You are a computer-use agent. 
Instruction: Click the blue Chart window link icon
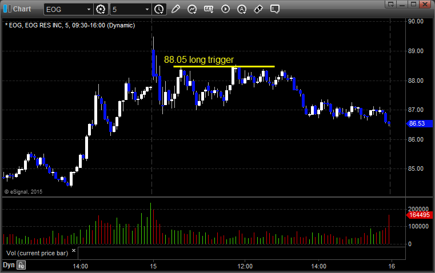coord(7,9)
